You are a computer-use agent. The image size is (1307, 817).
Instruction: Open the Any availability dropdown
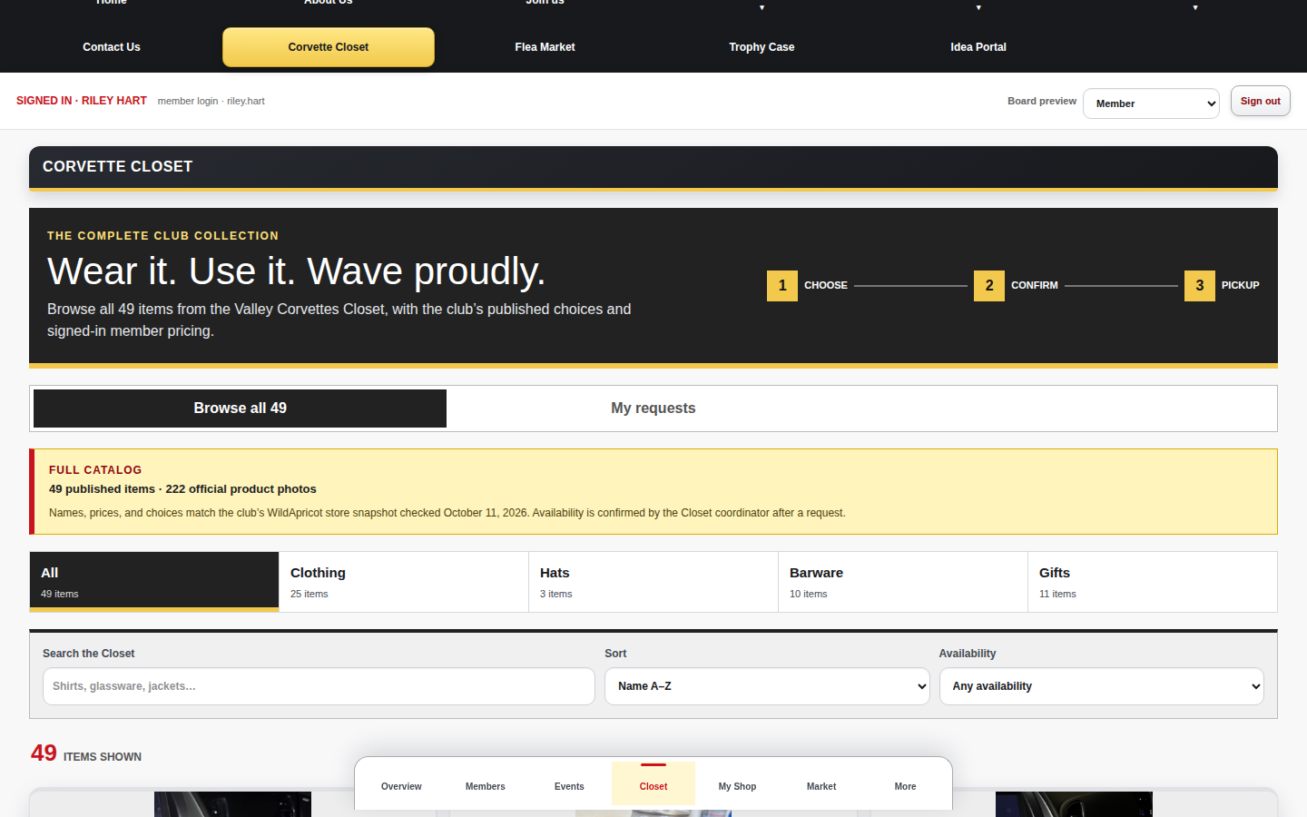point(1102,686)
